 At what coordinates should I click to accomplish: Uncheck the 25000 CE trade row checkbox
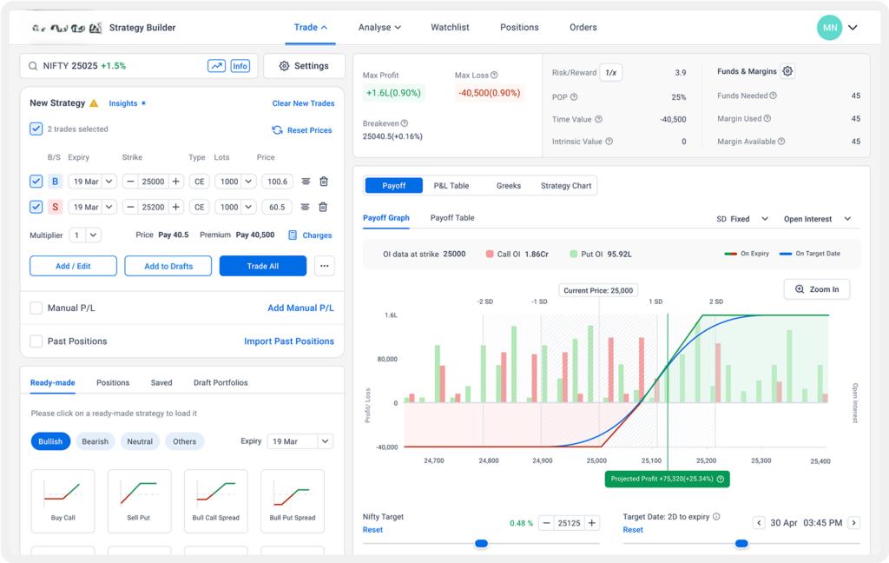click(35, 181)
